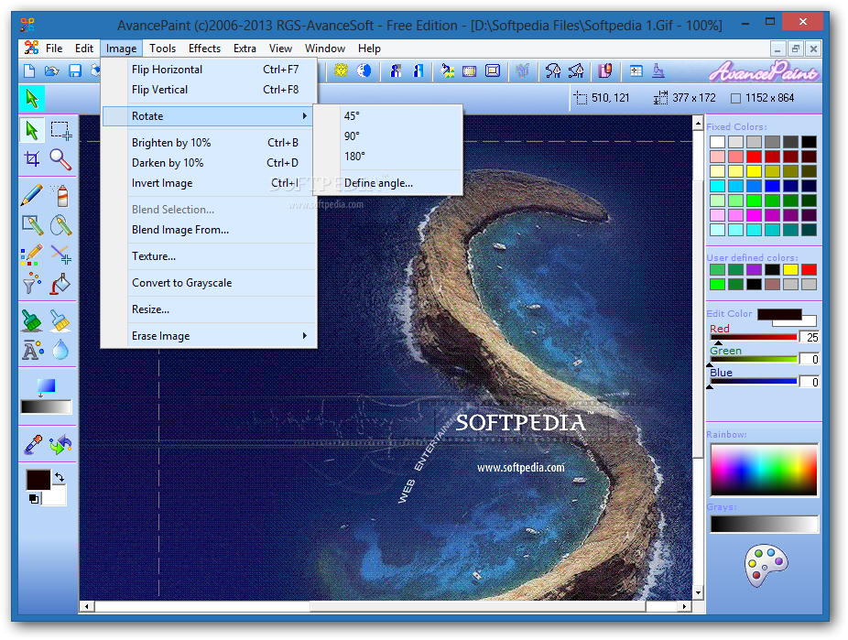Image resolution: width=848 pixels, height=640 pixels.
Task: Open the Edit menu
Action: point(84,49)
